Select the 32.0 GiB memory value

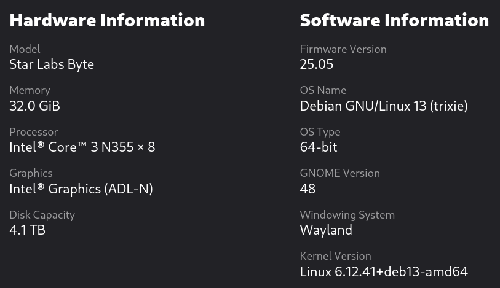(35, 106)
